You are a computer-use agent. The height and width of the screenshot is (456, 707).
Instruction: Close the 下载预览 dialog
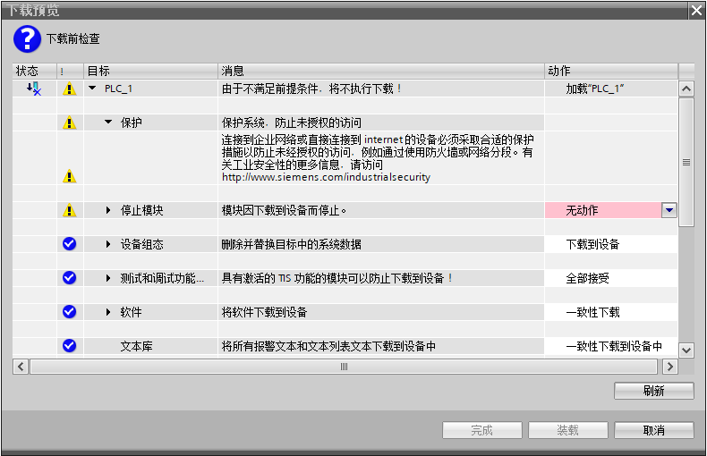coord(697,11)
